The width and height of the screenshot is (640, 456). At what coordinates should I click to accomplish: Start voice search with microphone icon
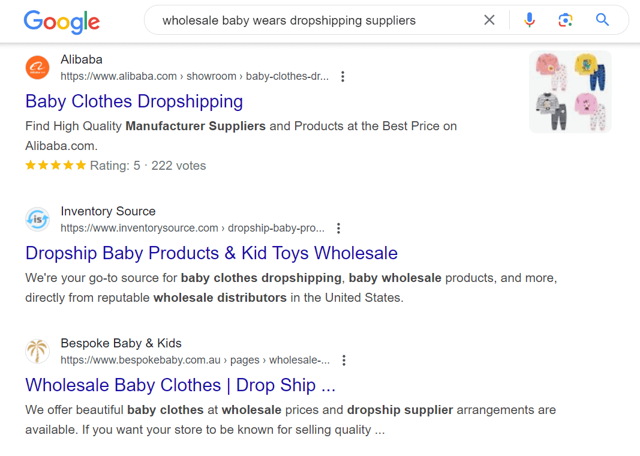529,20
